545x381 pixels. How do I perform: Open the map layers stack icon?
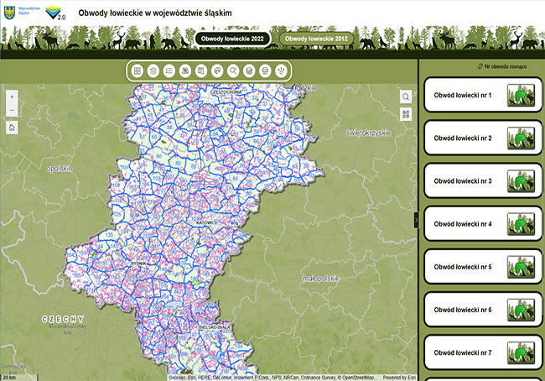point(153,71)
